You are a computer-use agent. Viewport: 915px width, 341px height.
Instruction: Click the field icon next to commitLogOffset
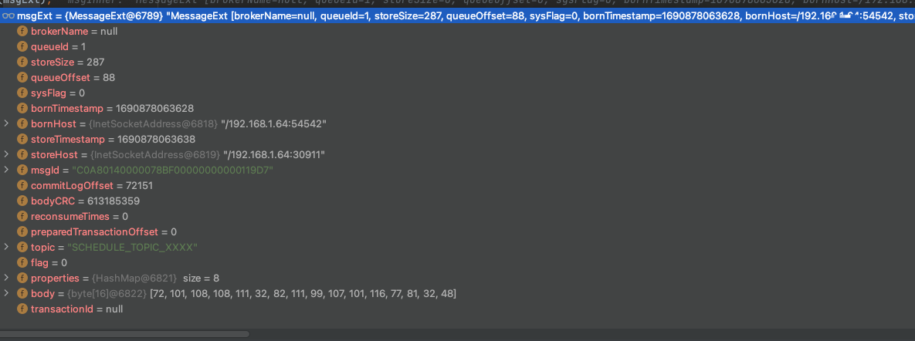(22, 185)
